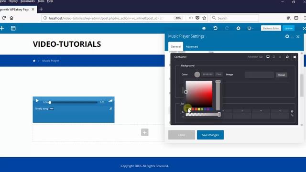
Task: Click the background Image input field
Action: click(x=259, y=75)
